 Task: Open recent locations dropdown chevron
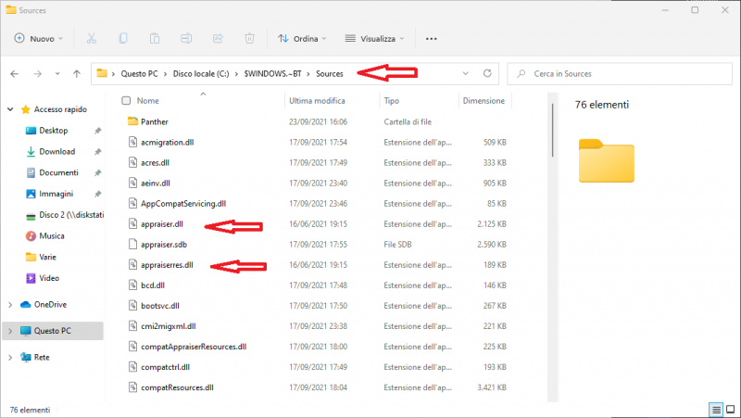(57, 74)
